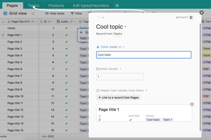Click Link to a record from Pages
The image size is (211, 140).
pyautogui.click(x=118, y=98)
